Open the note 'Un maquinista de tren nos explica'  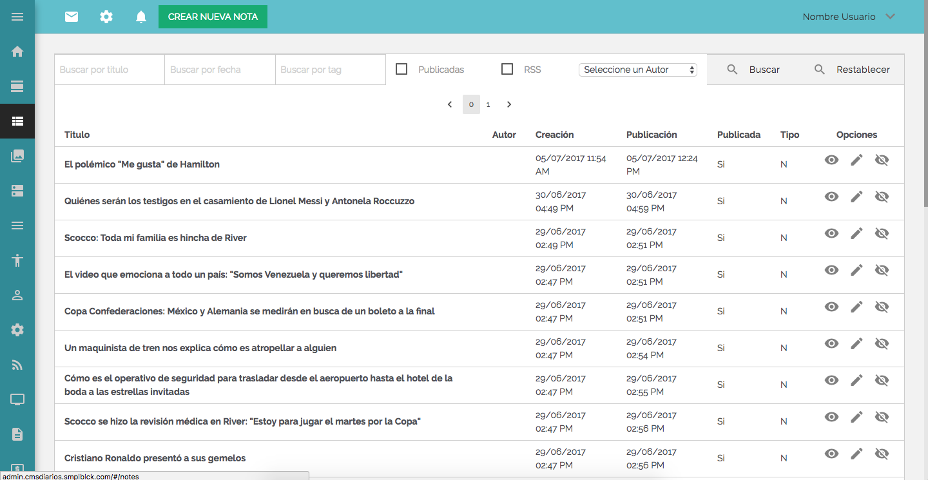click(x=200, y=348)
